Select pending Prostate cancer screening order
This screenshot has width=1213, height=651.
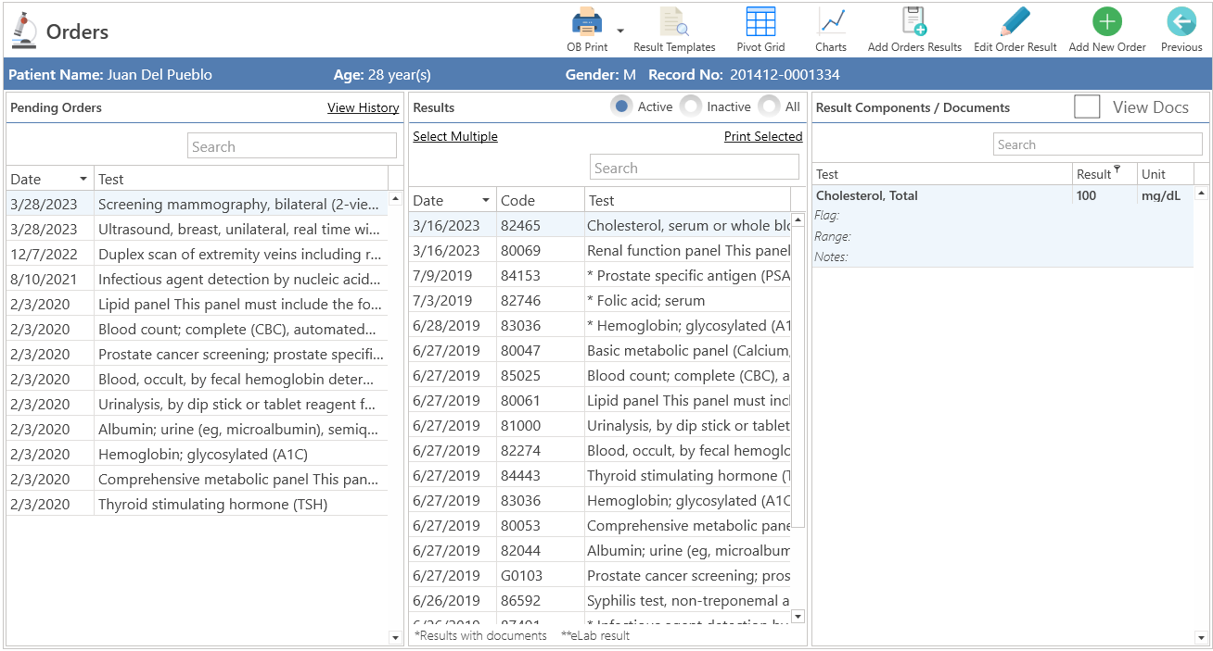point(197,354)
